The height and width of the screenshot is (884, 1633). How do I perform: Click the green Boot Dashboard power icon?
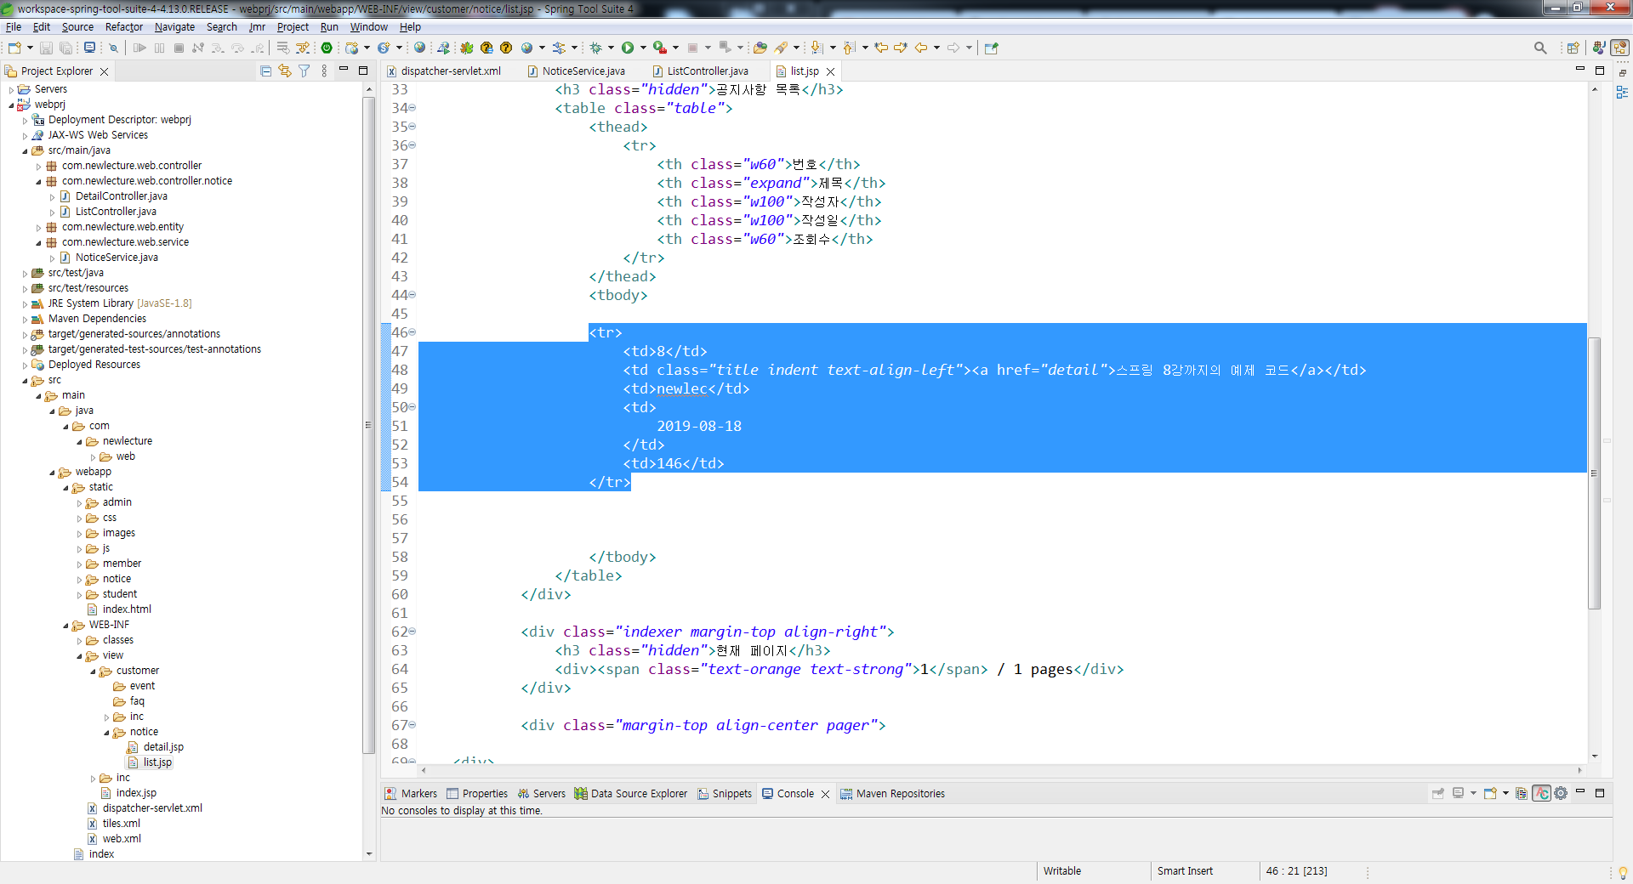[327, 48]
